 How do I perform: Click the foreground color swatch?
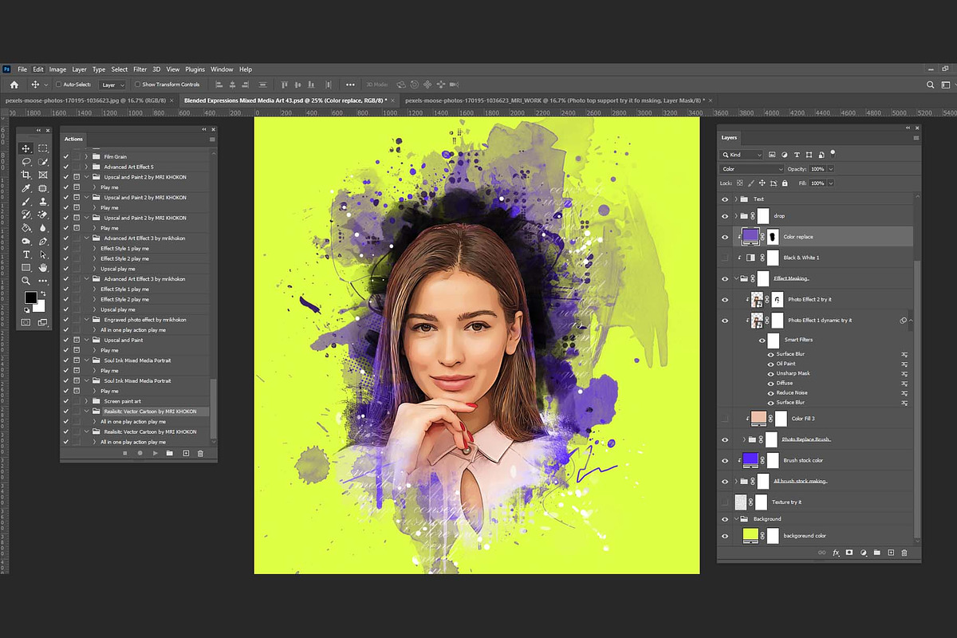point(30,298)
